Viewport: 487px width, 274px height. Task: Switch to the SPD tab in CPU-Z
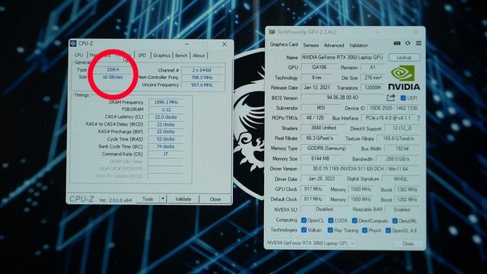(x=142, y=56)
